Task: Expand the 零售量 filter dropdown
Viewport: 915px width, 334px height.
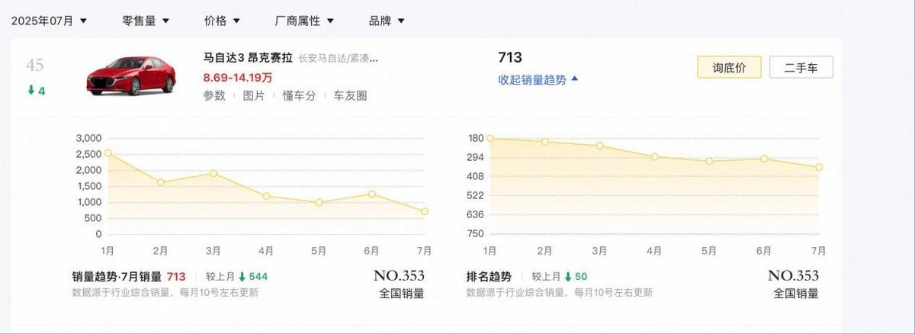Action: click(146, 21)
